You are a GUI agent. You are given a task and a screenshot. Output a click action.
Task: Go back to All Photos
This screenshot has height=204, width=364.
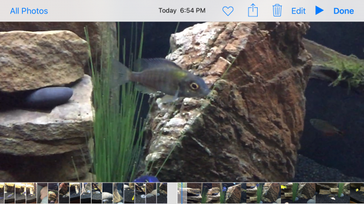tap(29, 11)
